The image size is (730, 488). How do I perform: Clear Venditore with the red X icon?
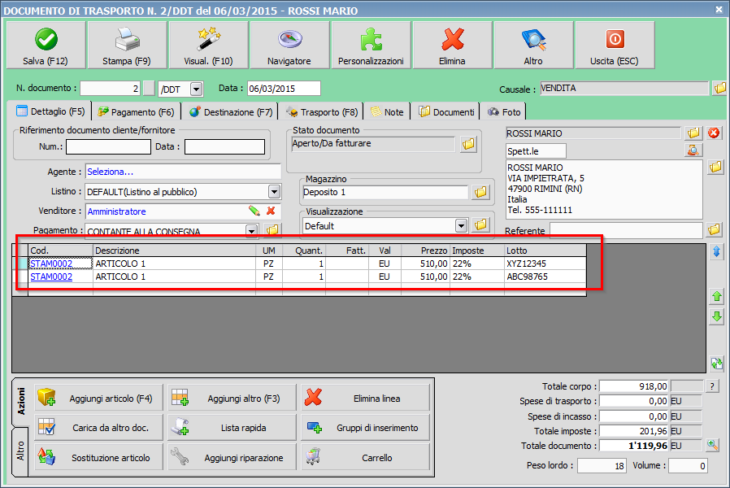coord(271,211)
